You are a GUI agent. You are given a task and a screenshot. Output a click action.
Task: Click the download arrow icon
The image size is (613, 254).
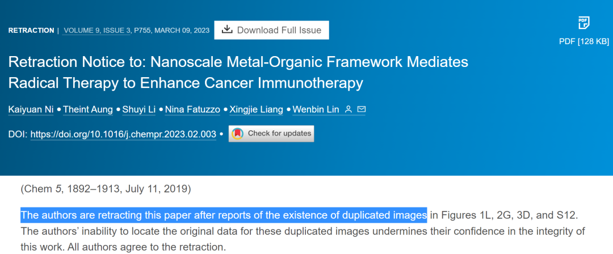pyautogui.click(x=227, y=30)
